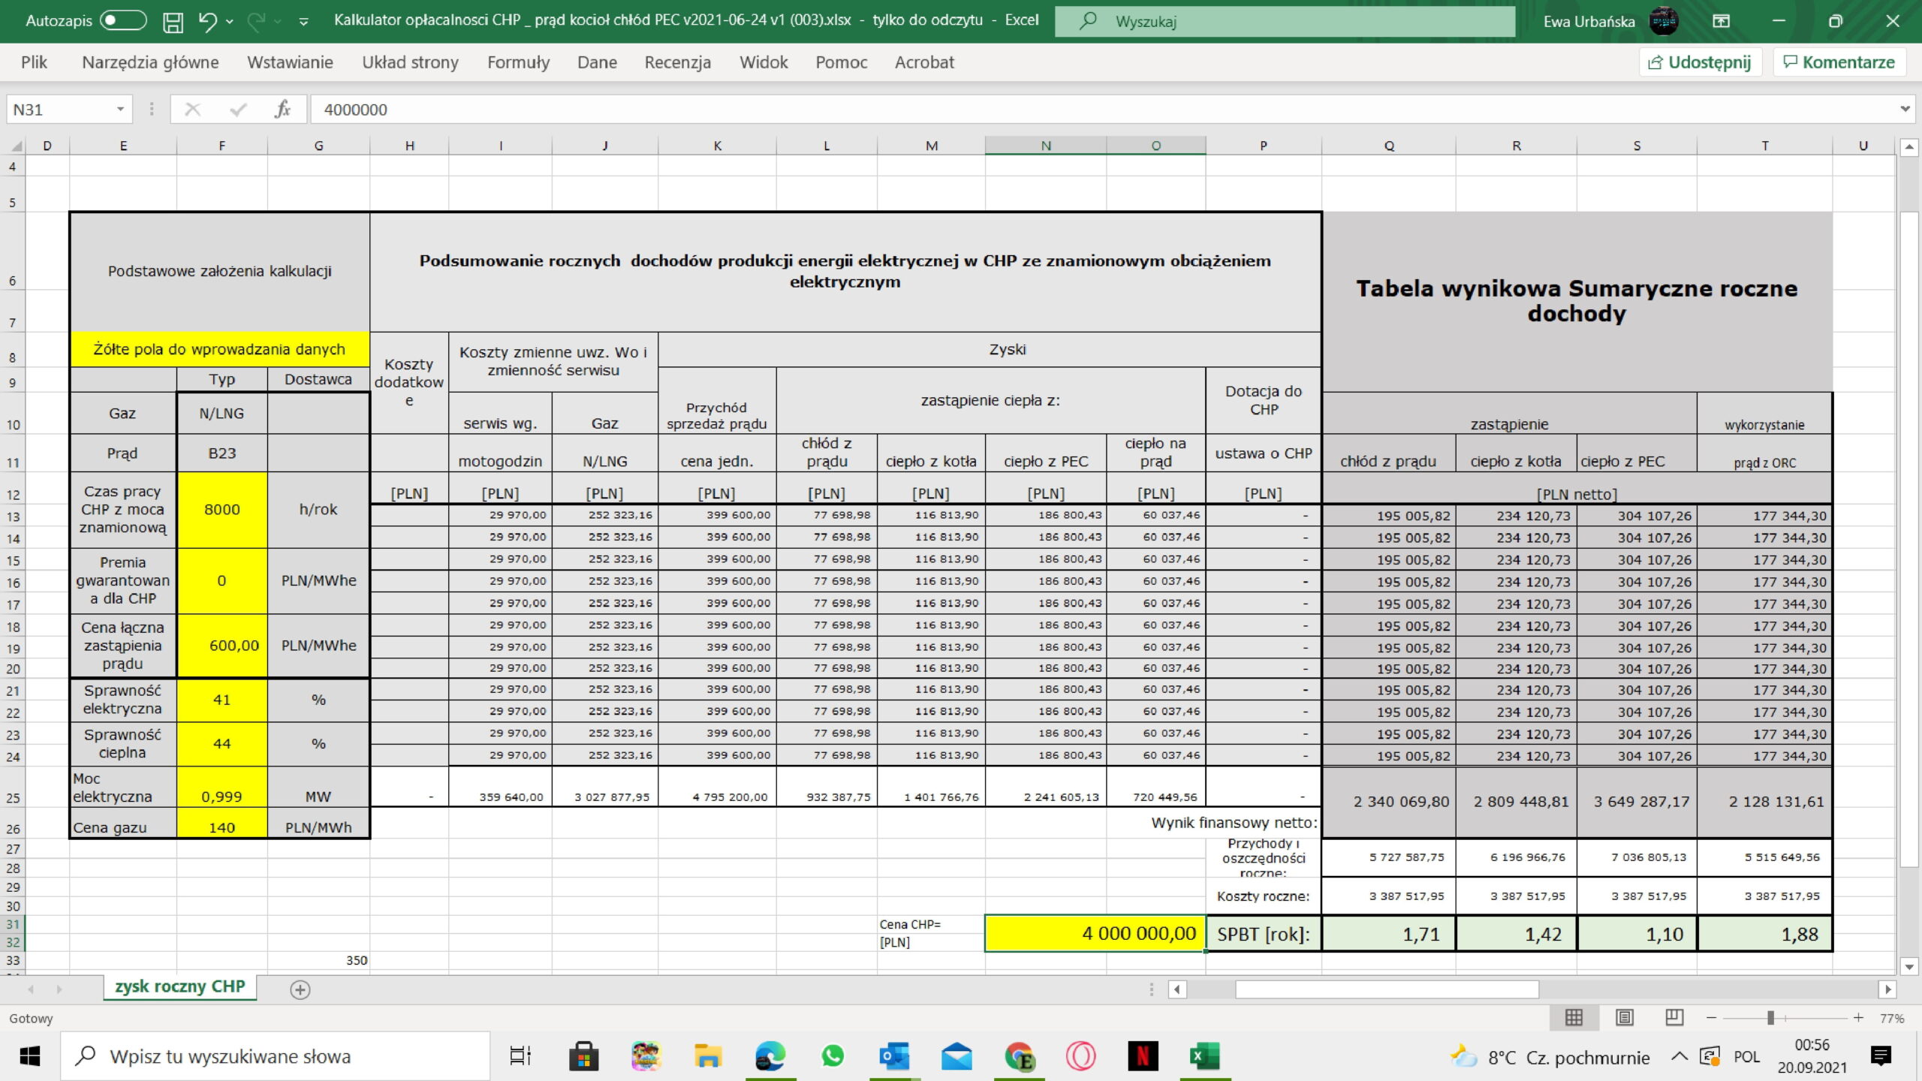1922x1081 pixels.
Task: Open Ewa Urbańska account avatar
Action: point(1664,21)
